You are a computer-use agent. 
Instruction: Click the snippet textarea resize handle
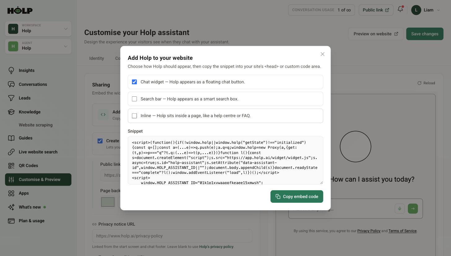point(321,182)
